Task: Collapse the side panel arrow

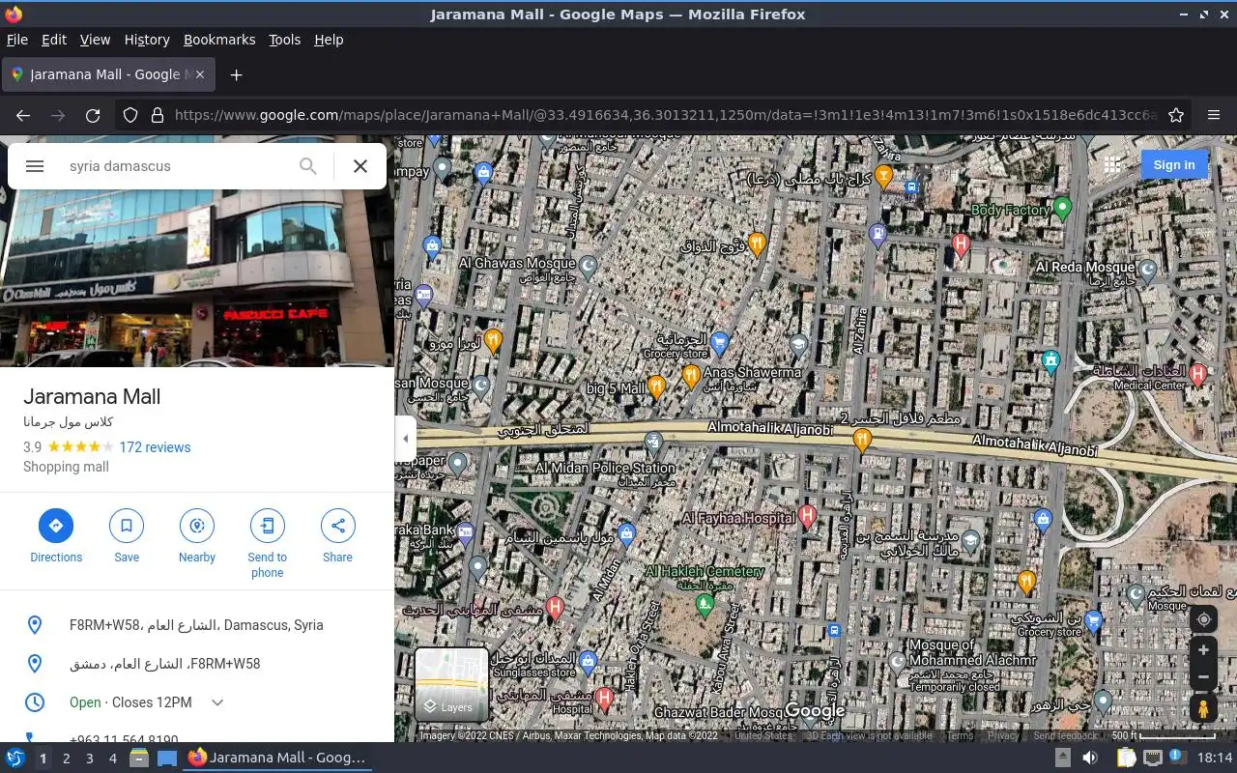Action: (x=406, y=439)
